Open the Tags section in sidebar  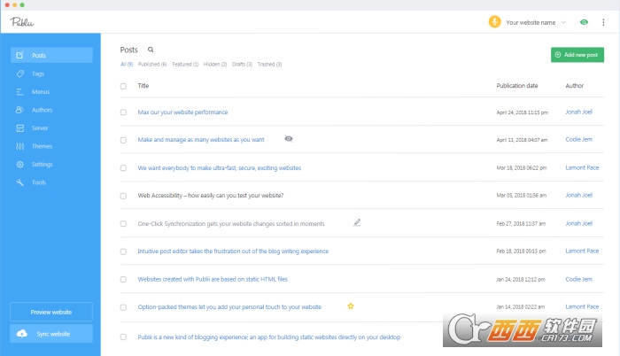click(x=38, y=74)
